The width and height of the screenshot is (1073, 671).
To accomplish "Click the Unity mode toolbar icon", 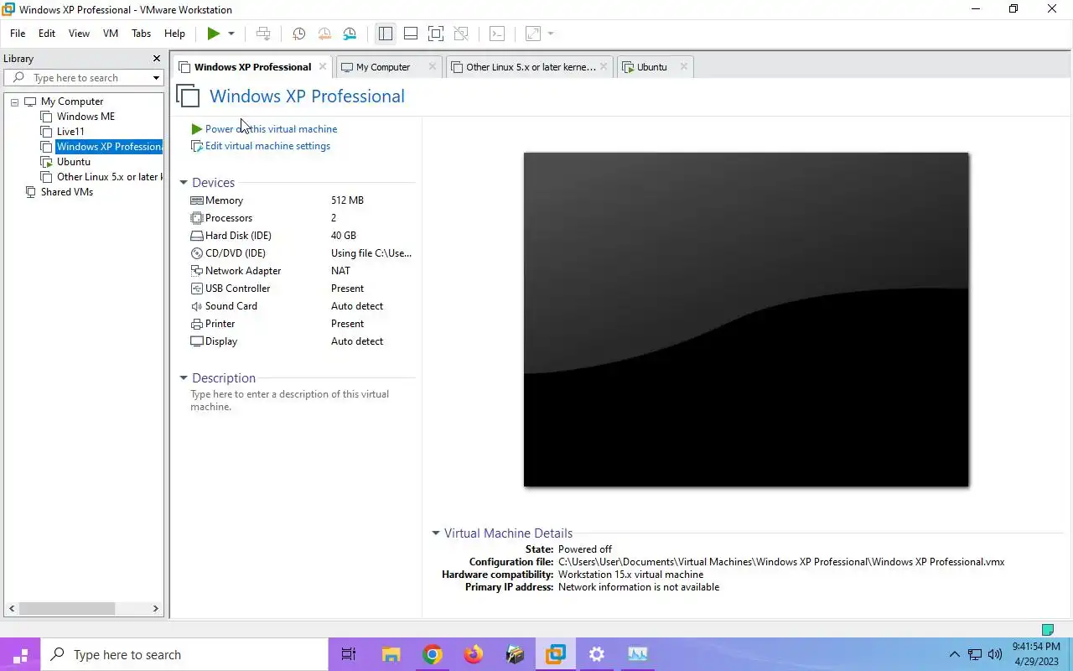I will click(x=461, y=34).
